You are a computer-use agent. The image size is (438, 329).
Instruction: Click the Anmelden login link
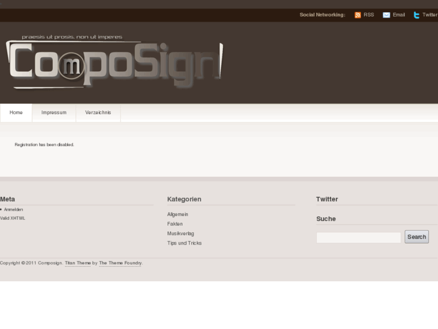coord(13,209)
